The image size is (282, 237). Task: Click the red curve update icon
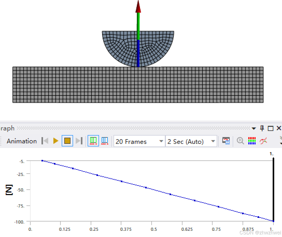263,141
